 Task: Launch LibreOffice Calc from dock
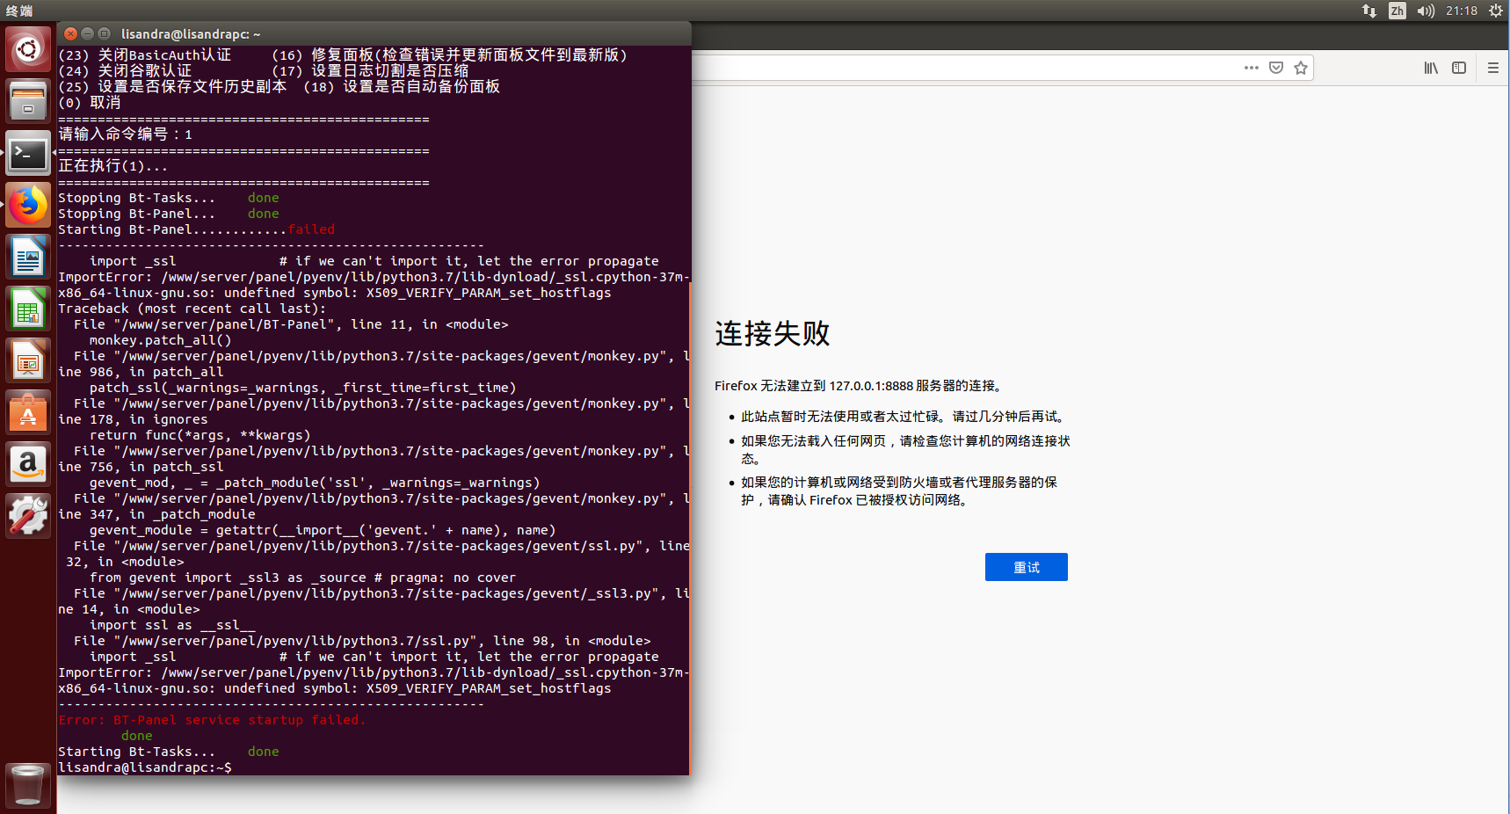[x=28, y=309]
